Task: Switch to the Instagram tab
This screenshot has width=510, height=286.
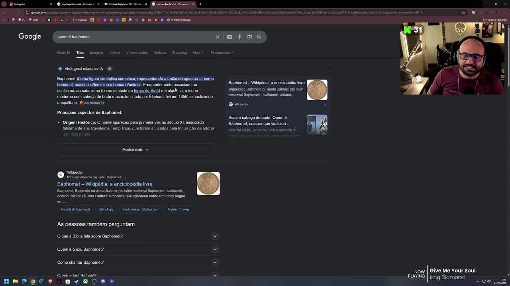Action: (x=30, y=4)
